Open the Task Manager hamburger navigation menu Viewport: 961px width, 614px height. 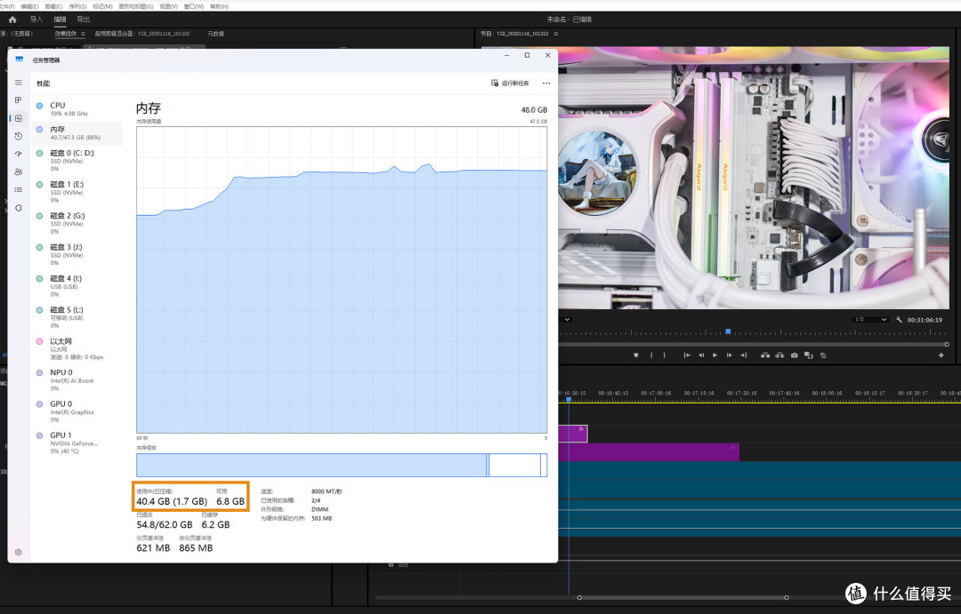coord(19,83)
